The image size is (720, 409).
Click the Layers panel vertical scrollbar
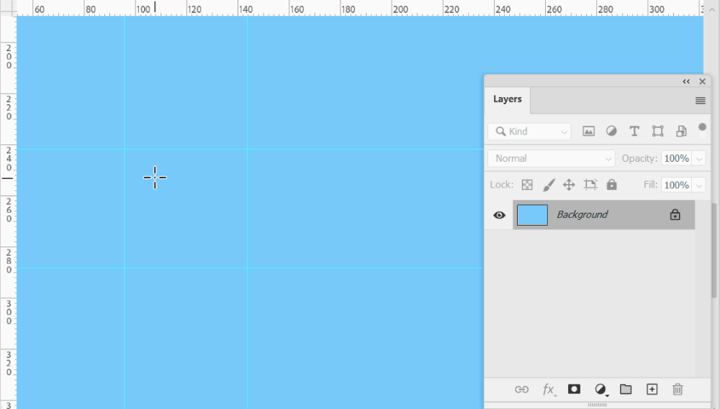point(714,250)
